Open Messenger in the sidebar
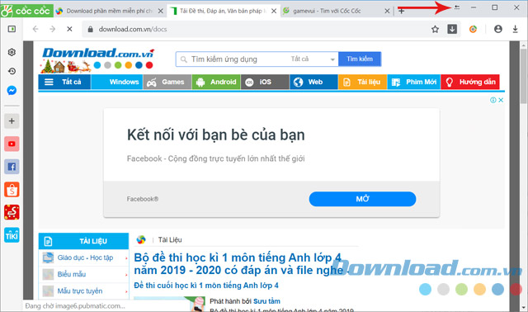The image size is (528, 312). [12, 90]
